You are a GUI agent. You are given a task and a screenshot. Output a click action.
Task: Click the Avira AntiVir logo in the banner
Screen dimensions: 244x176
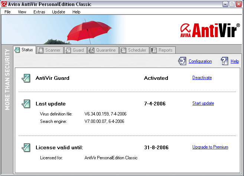pos(210,30)
